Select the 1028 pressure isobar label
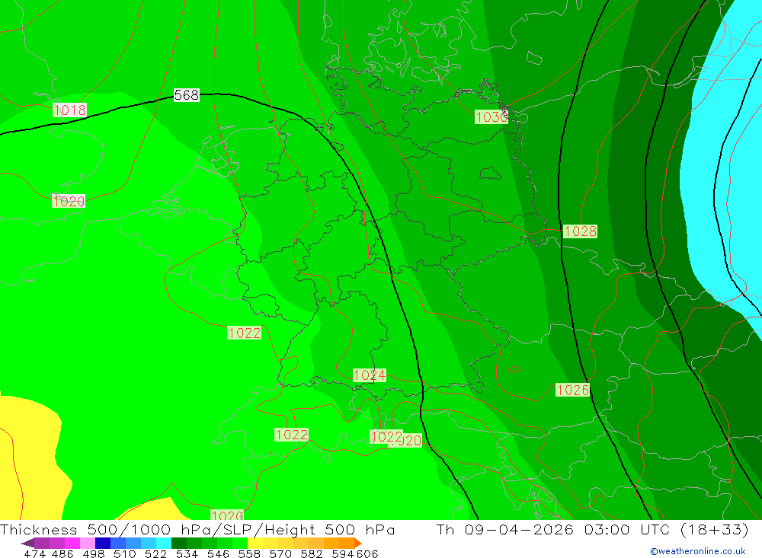Screen dimensions: 762x558 [580, 231]
